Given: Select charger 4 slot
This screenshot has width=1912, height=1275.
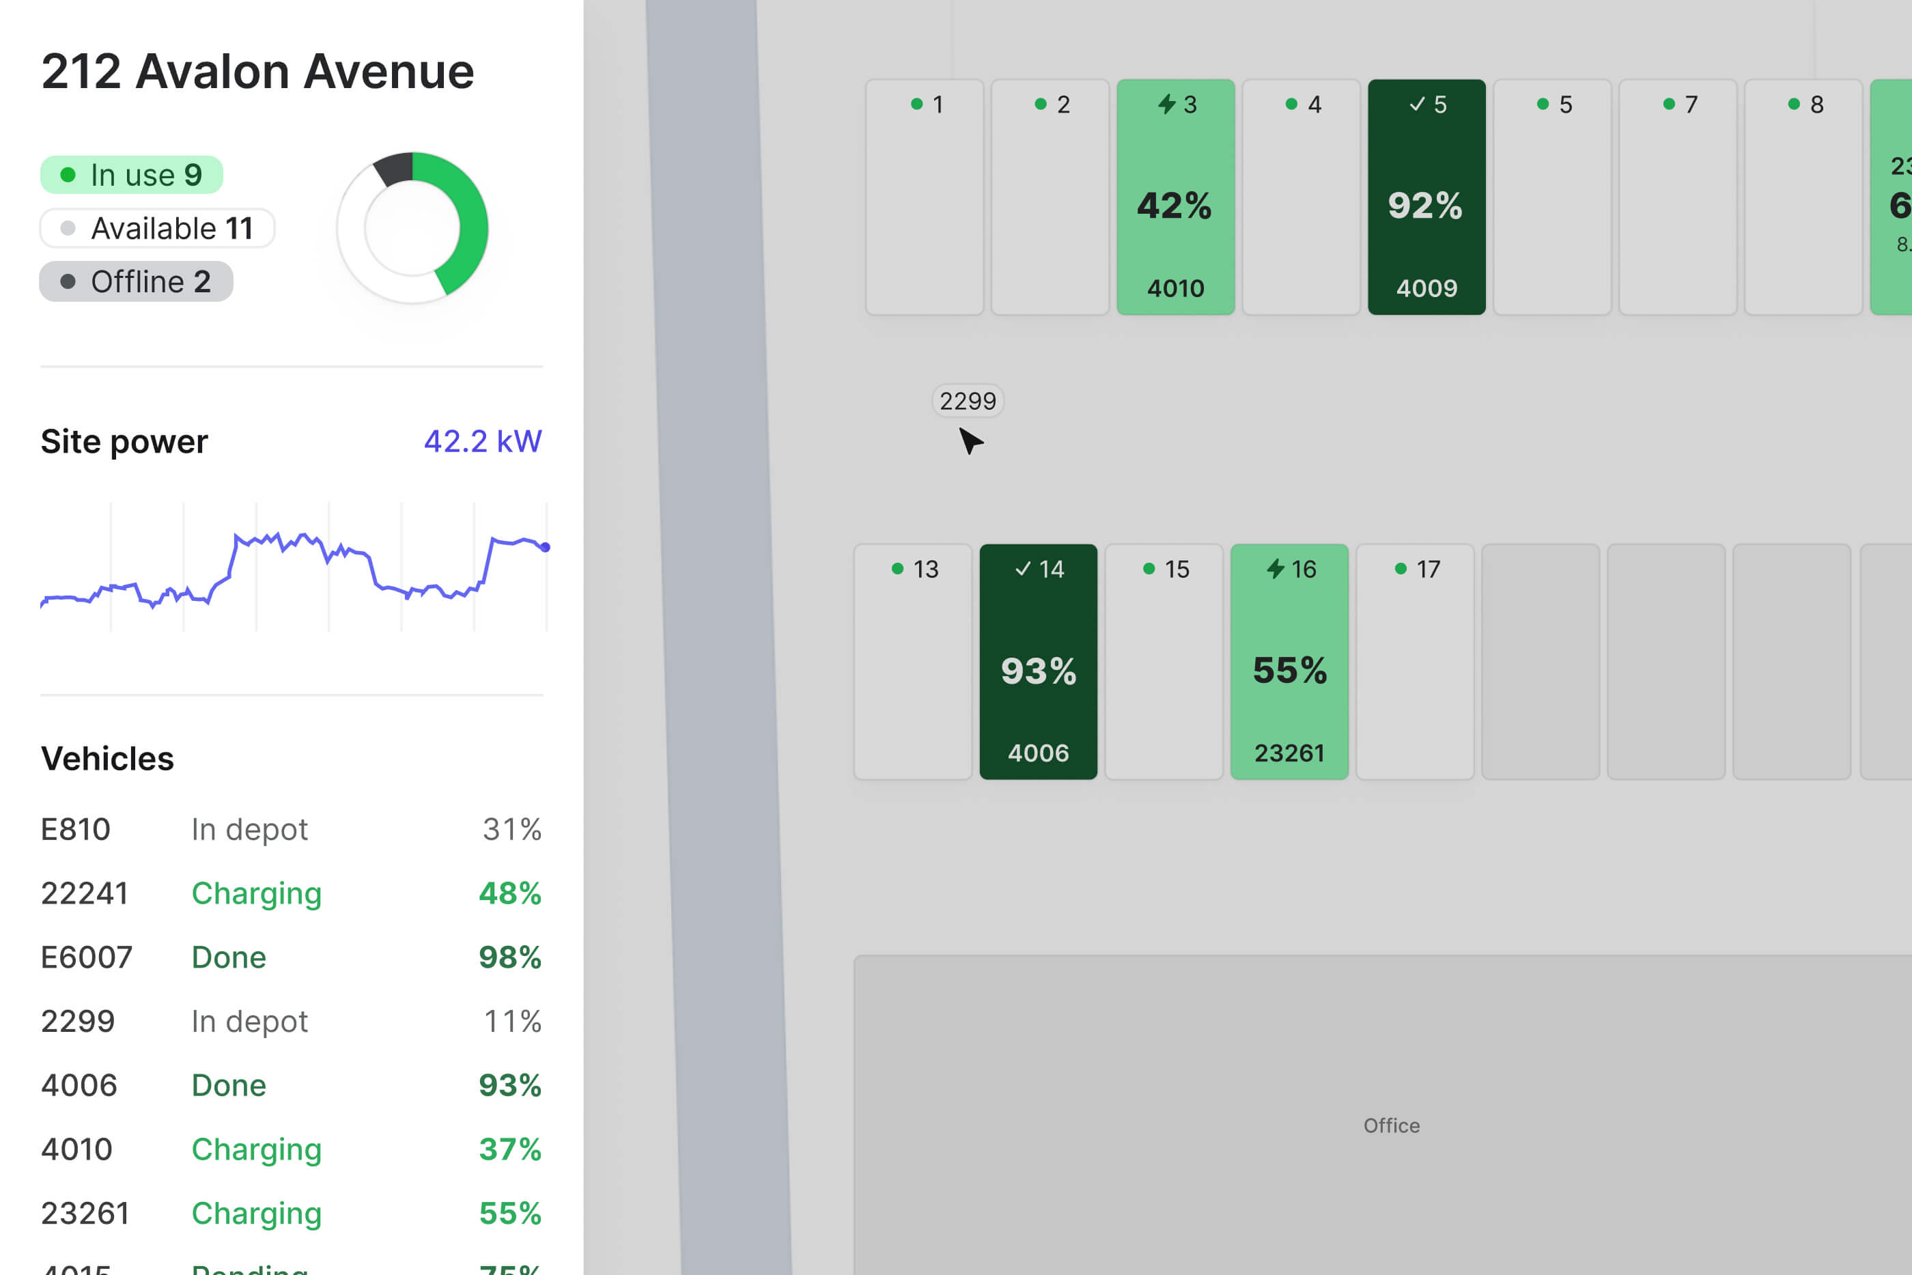Looking at the screenshot, I should (x=1301, y=197).
